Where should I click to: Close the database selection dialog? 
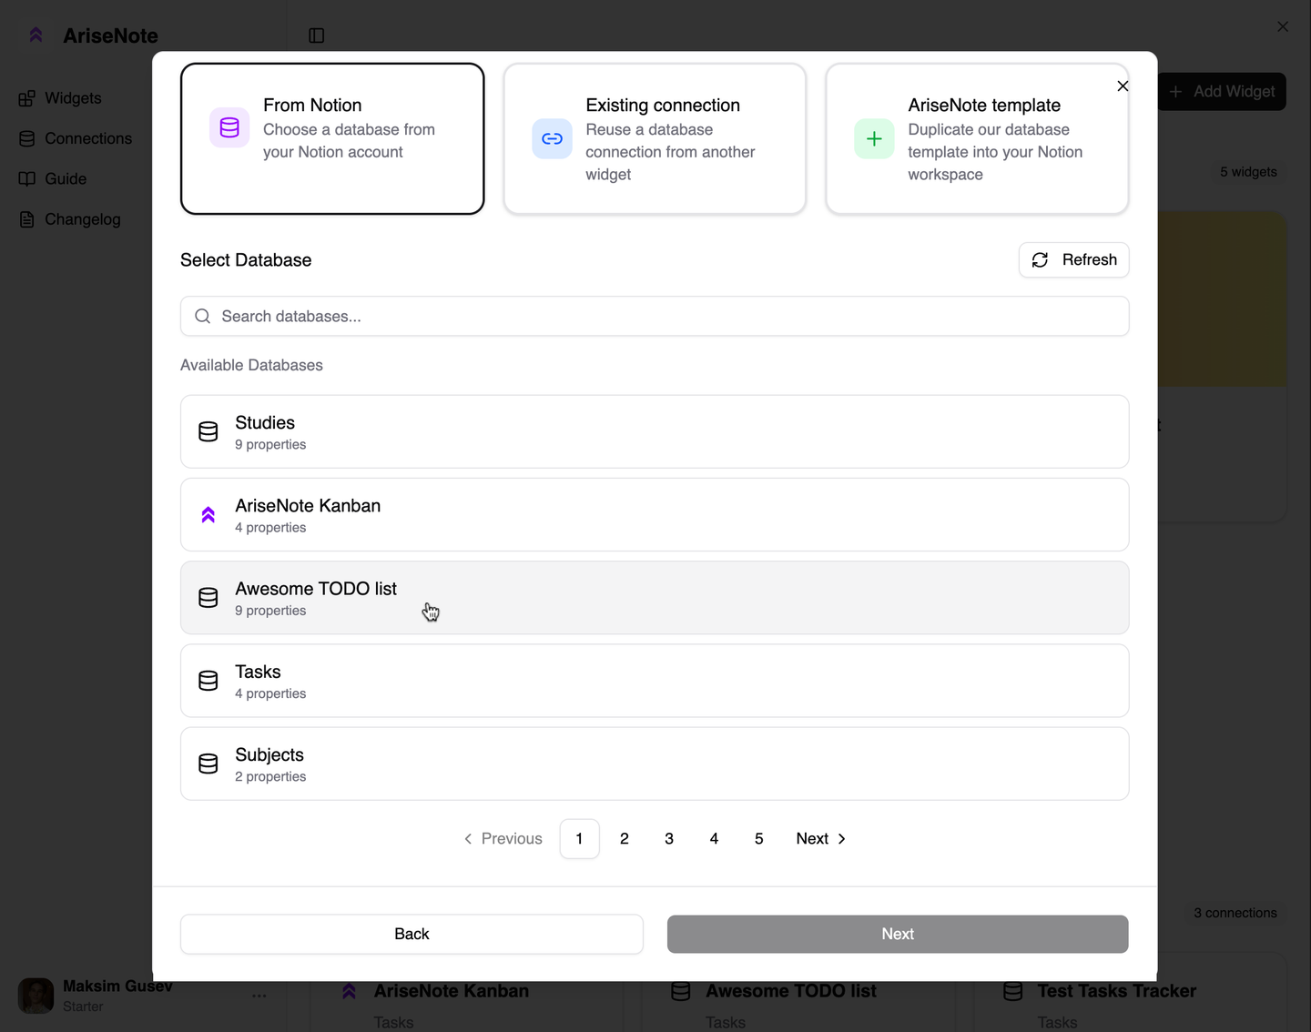1123,86
